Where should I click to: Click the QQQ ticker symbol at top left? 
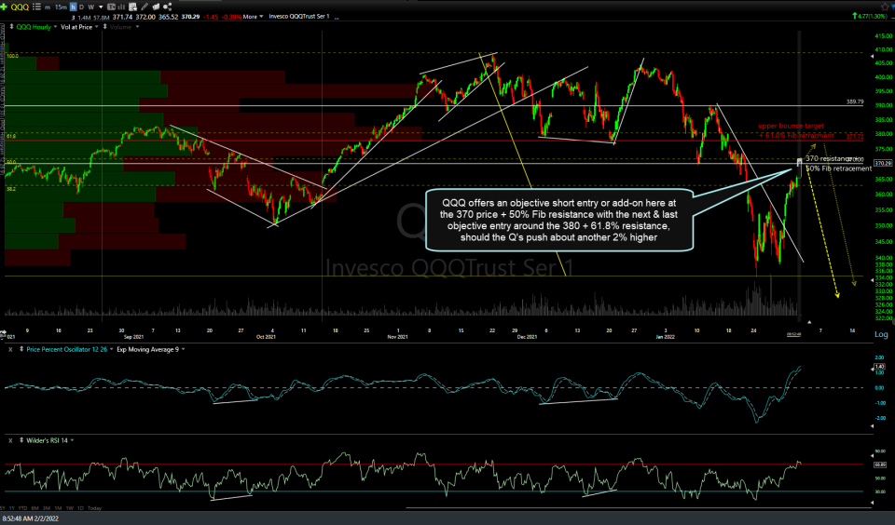point(20,7)
